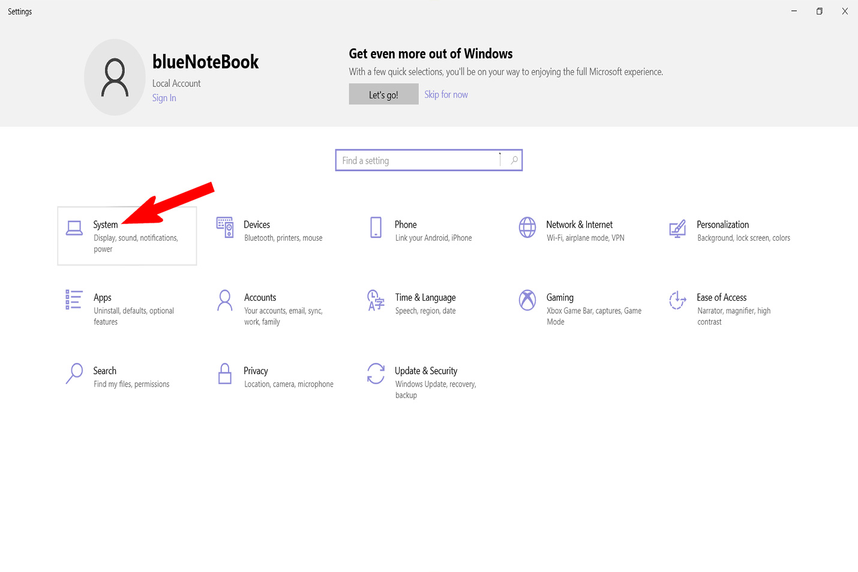This screenshot has width=858, height=572.
Task: Select the Phone category title
Action: click(x=406, y=224)
